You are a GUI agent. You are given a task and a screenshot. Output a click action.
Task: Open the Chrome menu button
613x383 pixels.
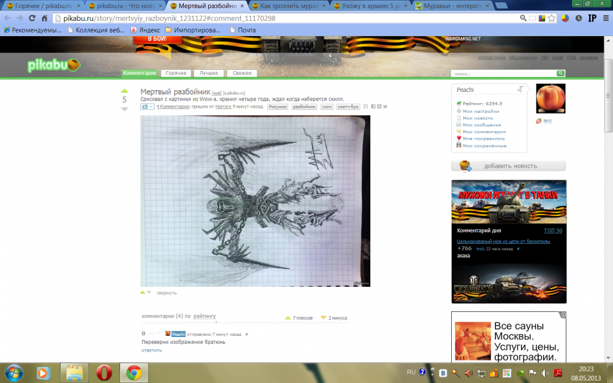pos(606,18)
